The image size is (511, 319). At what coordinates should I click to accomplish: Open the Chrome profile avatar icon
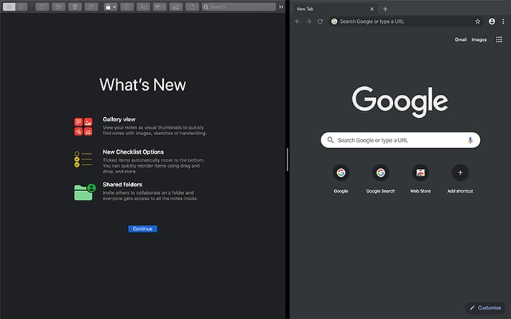point(492,22)
